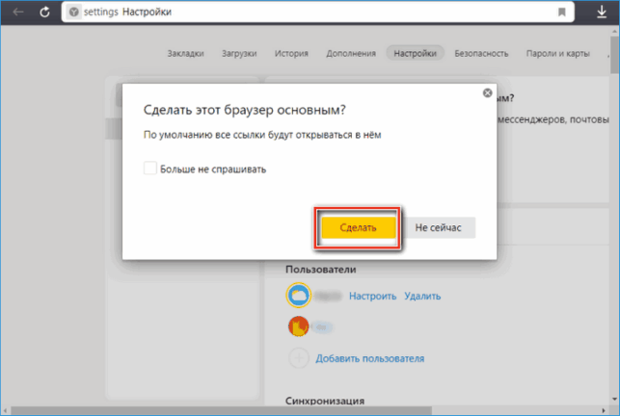This screenshot has height=416, width=620.
Task: Open the 'Закладки' tab
Action: click(x=185, y=53)
